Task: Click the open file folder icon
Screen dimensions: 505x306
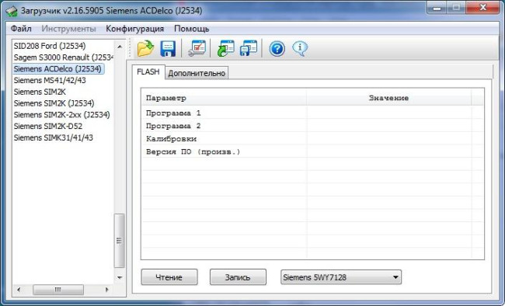Action: (145, 49)
